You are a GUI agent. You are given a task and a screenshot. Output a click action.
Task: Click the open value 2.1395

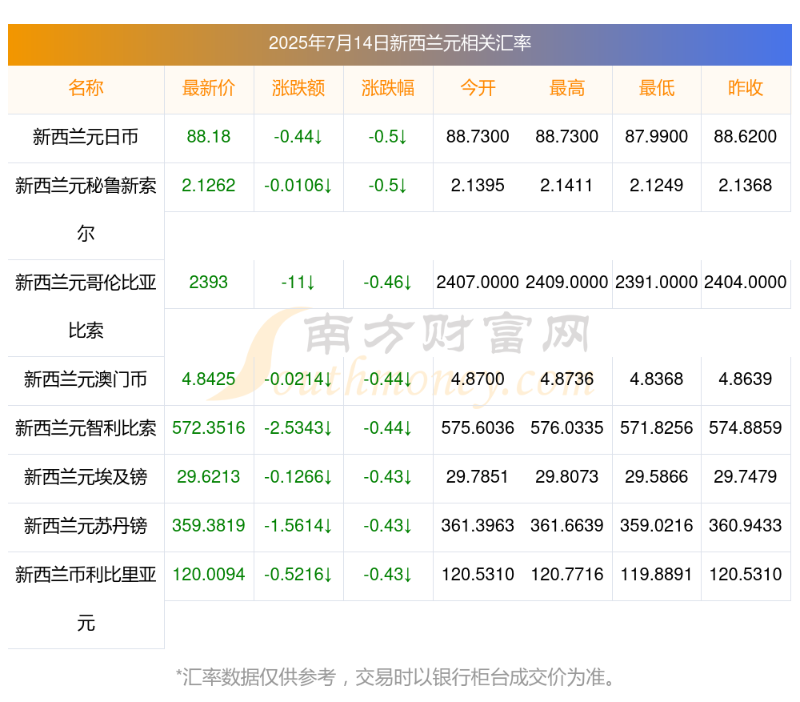[x=478, y=186]
